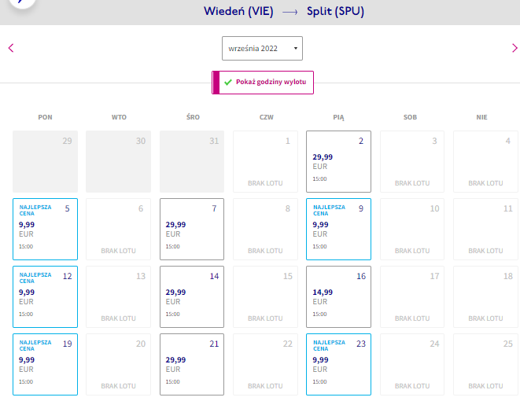The image size is (520, 401).
Task: Toggle the Pokaż godziny wylotu checkbox
Action: tap(263, 83)
